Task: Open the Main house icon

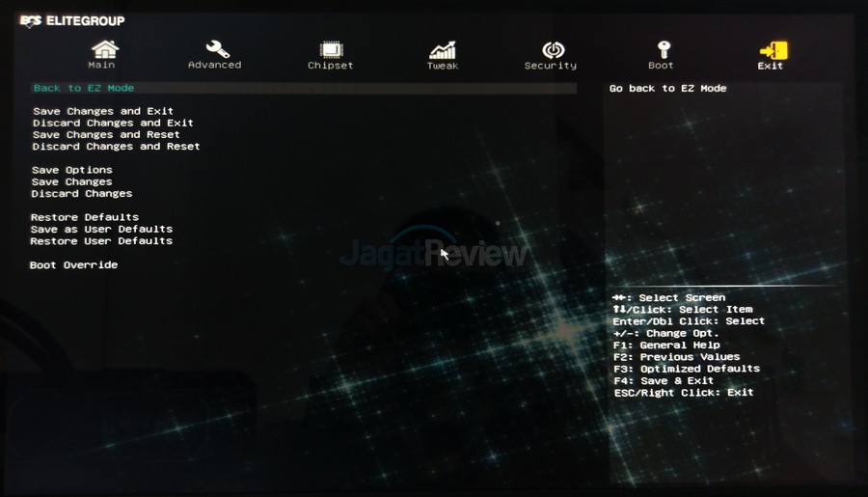Action: [104, 49]
